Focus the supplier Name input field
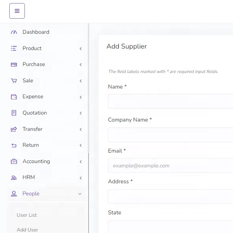The height and width of the screenshot is (233, 233). (171, 101)
